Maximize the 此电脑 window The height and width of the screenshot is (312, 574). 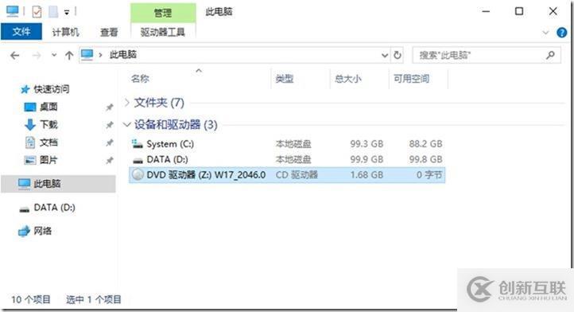(519, 11)
